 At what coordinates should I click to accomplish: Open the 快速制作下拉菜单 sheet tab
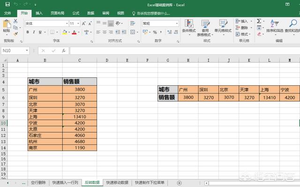click(x=150, y=183)
